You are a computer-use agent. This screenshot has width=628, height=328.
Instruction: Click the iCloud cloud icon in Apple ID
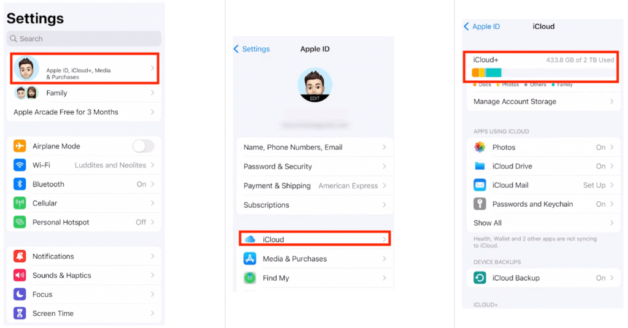point(250,240)
